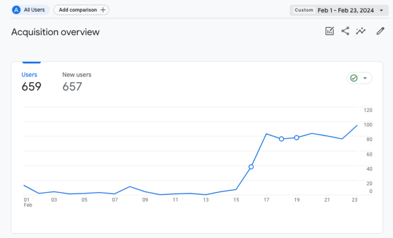Open the Feb 1 - Feb 23, 2024 picker
The height and width of the screenshot is (238, 393).
point(345,11)
